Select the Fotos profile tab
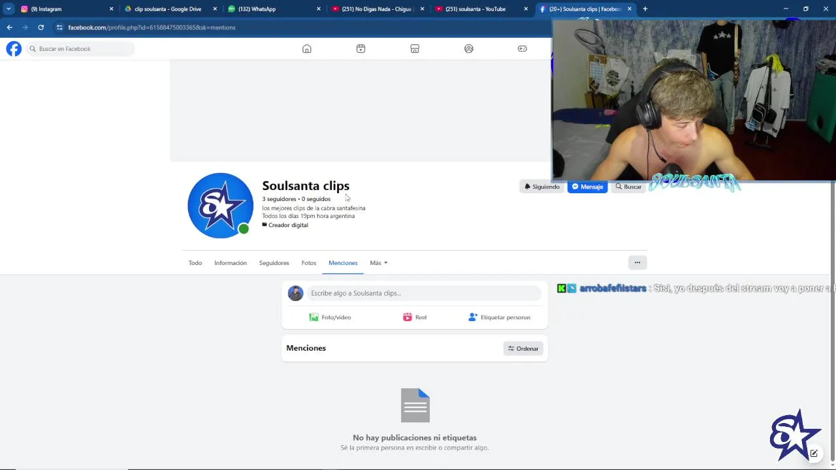Viewport: 836px width, 470px height. tap(309, 263)
